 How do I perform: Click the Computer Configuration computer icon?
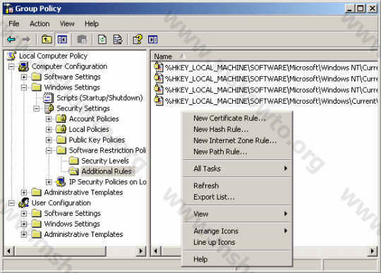[24, 66]
